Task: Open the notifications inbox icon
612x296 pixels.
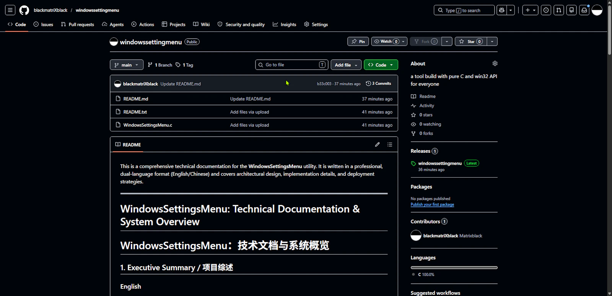Action: [x=584, y=10]
